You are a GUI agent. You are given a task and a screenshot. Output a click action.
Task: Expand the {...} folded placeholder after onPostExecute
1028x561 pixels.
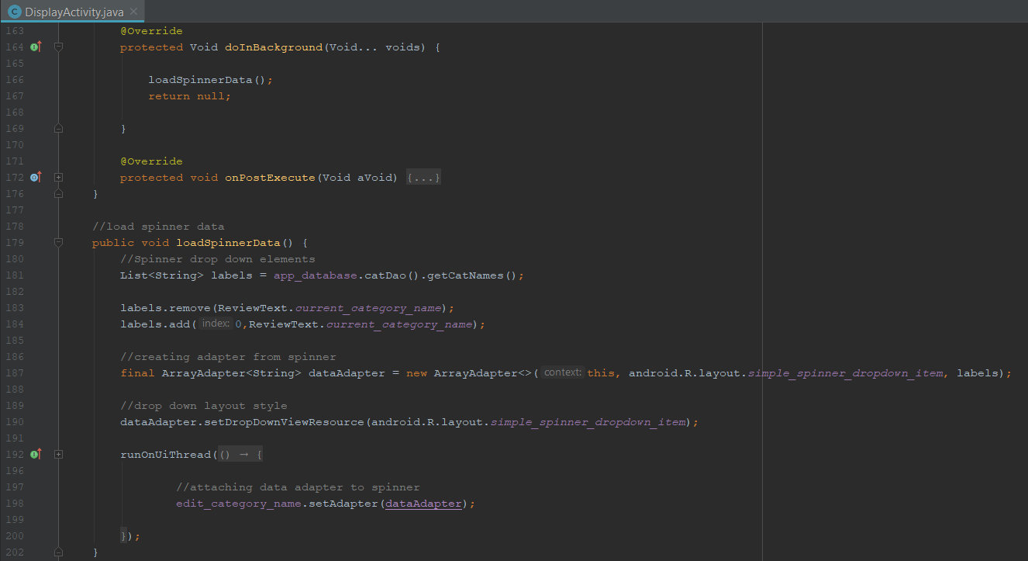424,178
